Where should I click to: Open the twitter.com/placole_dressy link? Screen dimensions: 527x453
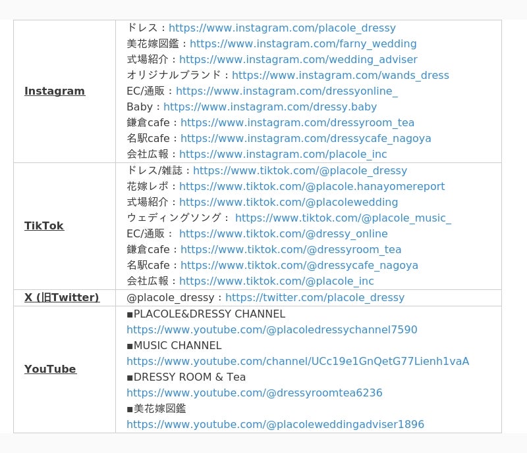[x=314, y=298]
